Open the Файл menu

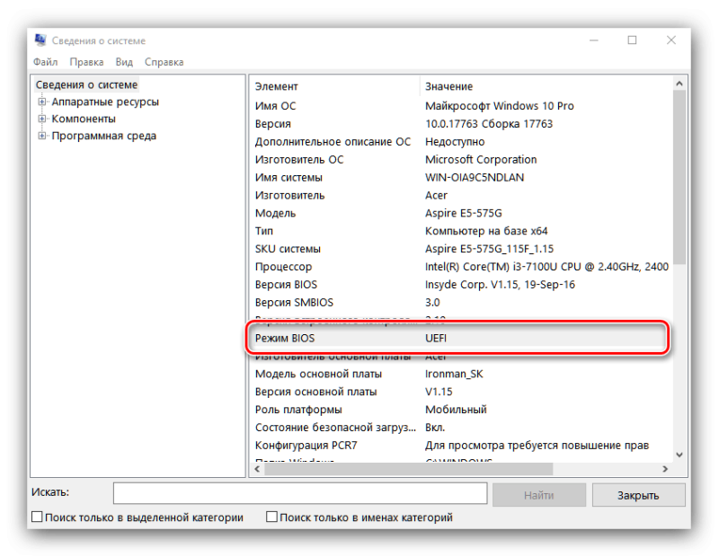pyautogui.click(x=46, y=62)
